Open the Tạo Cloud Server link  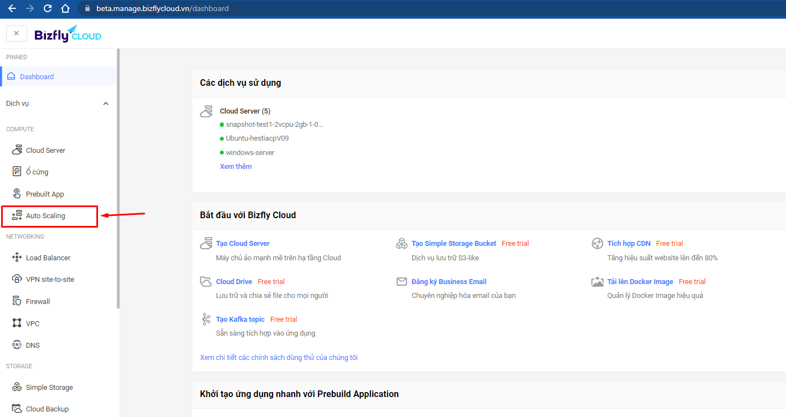click(x=243, y=244)
